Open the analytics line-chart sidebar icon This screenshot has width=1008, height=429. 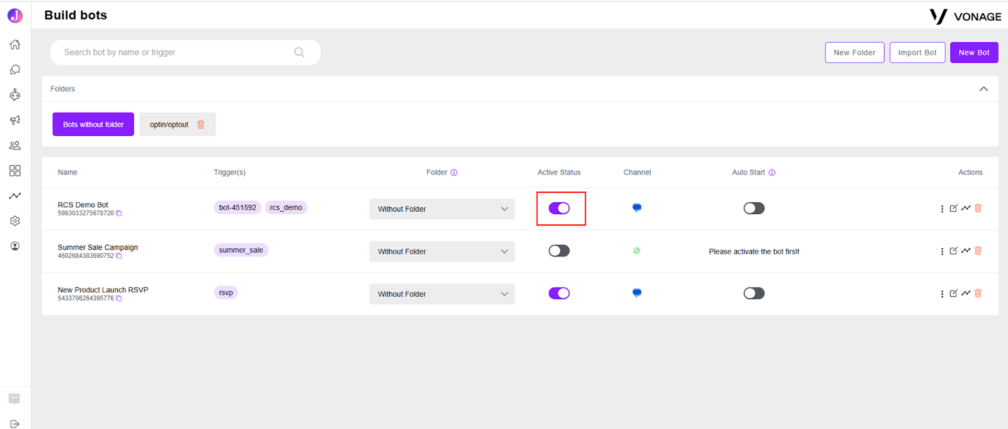(x=15, y=196)
